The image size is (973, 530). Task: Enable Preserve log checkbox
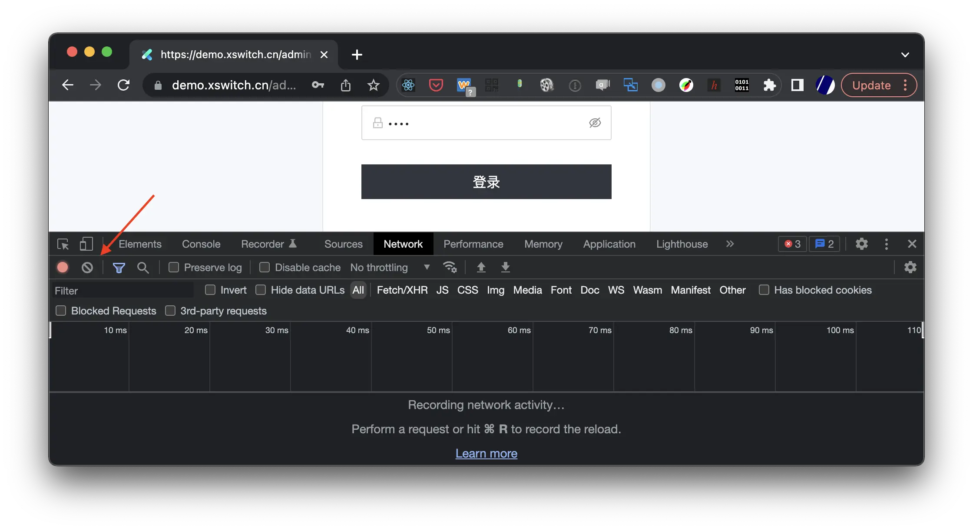pyautogui.click(x=174, y=267)
